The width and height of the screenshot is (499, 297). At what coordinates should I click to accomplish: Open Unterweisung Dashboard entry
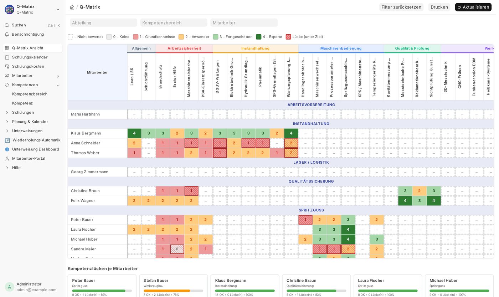(32, 149)
